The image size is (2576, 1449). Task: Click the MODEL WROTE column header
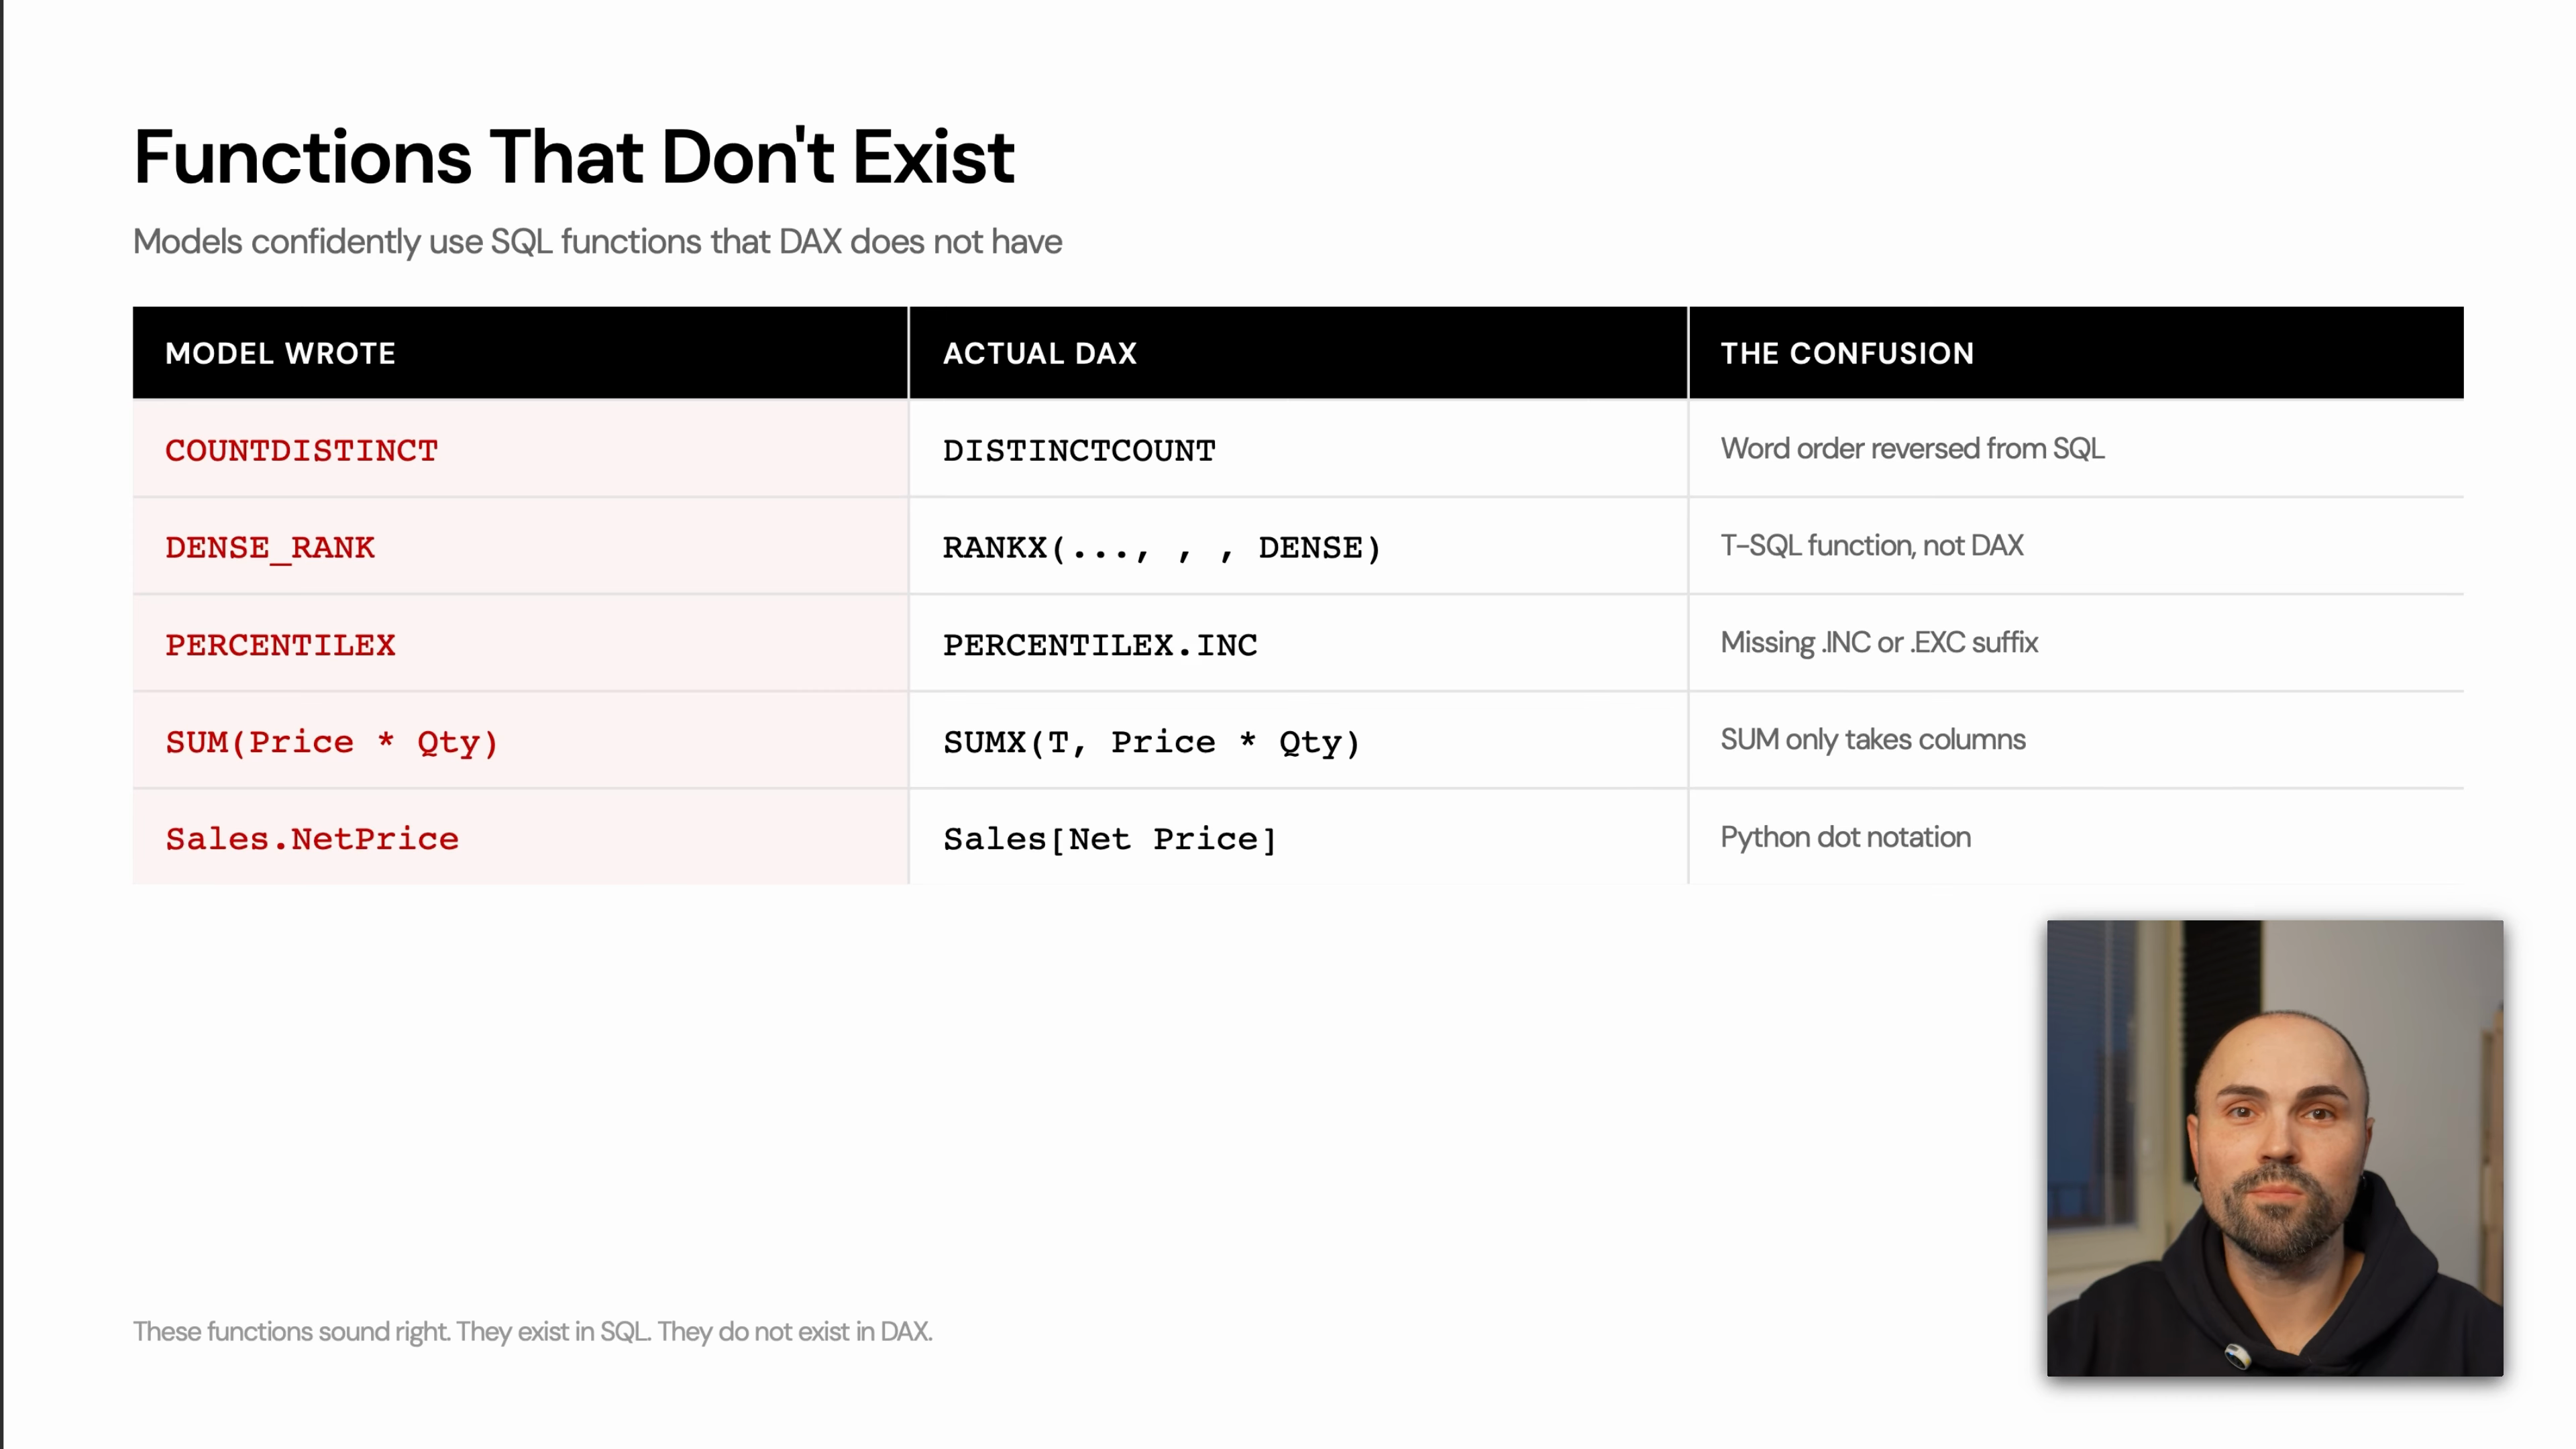[280, 353]
